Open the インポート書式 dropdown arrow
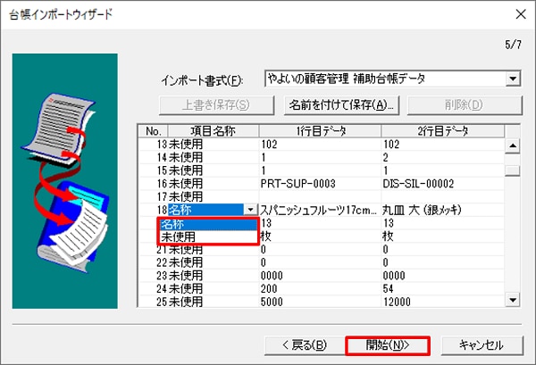Screen dimensions: 536x365 [x=513, y=79]
